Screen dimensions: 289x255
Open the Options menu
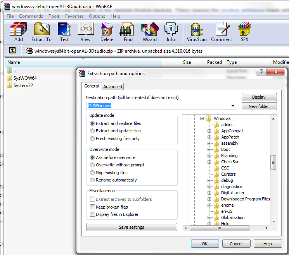click(97, 16)
